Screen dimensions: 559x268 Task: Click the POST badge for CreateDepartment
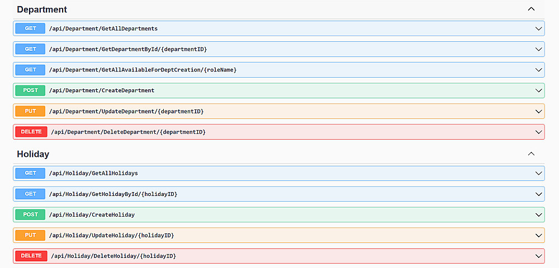click(30, 90)
